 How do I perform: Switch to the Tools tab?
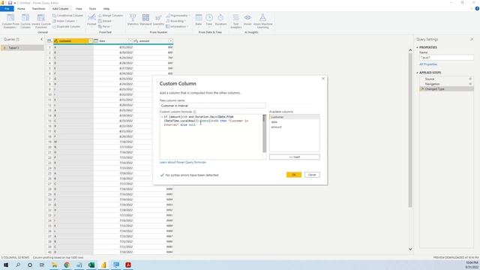(92, 9)
